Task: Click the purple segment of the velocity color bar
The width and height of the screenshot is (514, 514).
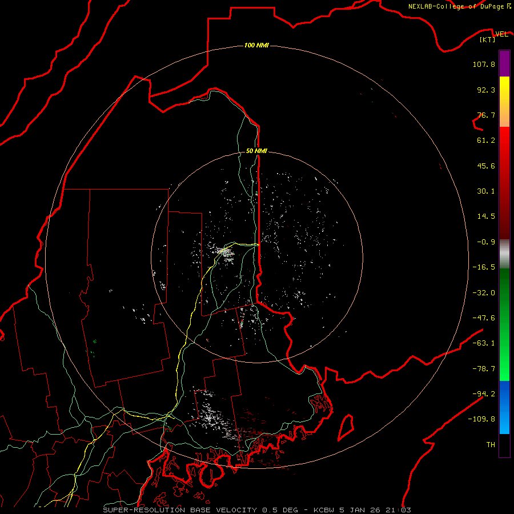Action: point(504,63)
